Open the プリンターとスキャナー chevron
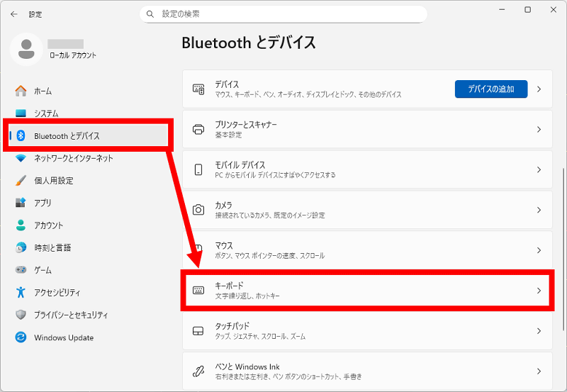This screenshot has width=567, height=392. click(x=539, y=129)
